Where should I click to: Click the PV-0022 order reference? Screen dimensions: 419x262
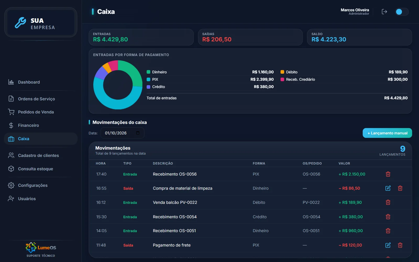311,202
